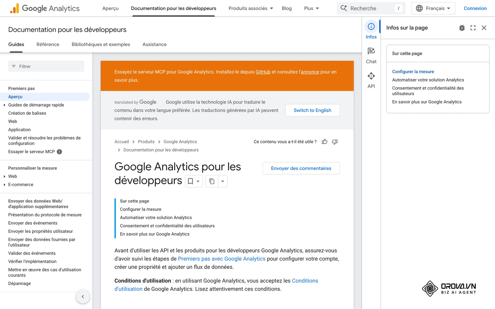Screen dimensions: 495x309
Task: Close the Infos sur la page panel
Action: pos(484,28)
